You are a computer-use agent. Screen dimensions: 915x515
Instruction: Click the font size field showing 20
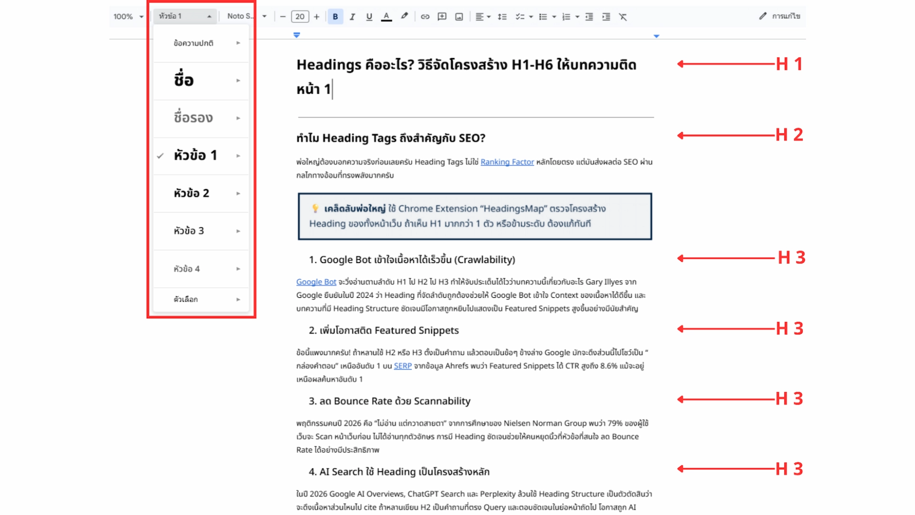(300, 17)
